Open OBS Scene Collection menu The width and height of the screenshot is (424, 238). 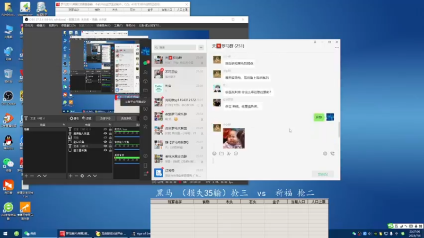coord(103,25)
